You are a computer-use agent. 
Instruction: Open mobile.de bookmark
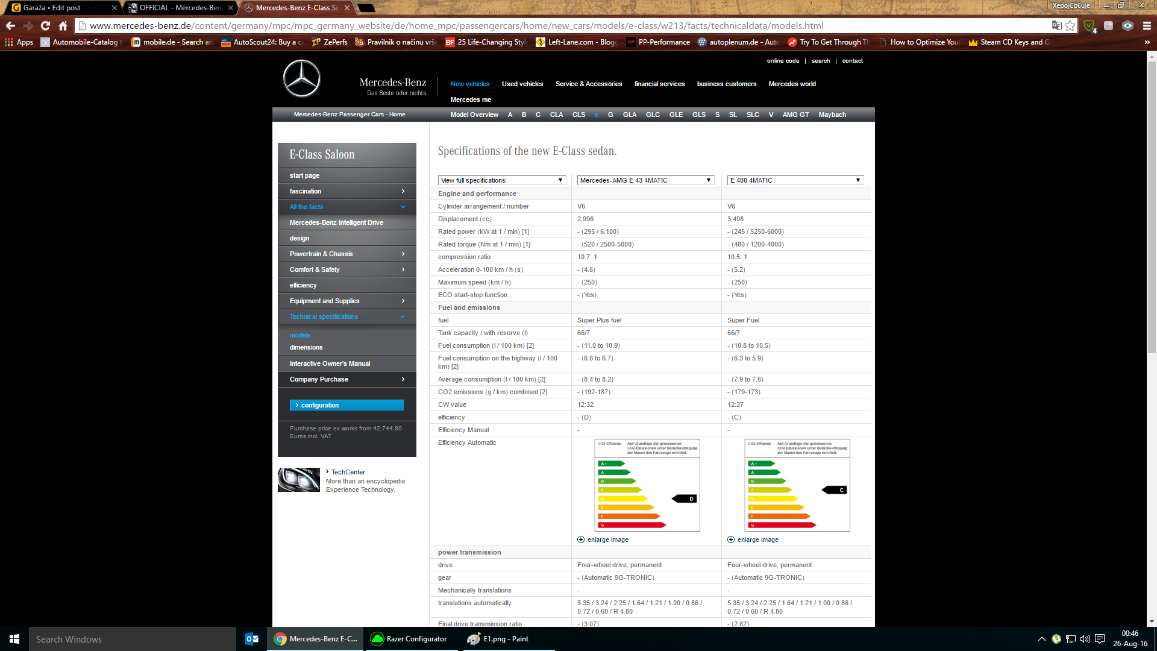pyautogui.click(x=172, y=42)
